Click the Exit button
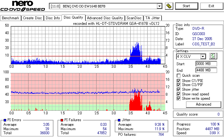The image size is (224, 137). point(211,6)
